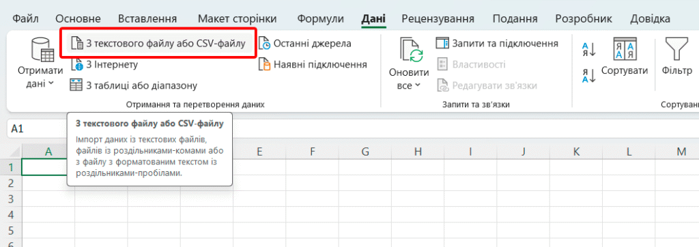The height and width of the screenshot is (247, 699).
Task: Open Останні джерела
Action: tap(305, 44)
